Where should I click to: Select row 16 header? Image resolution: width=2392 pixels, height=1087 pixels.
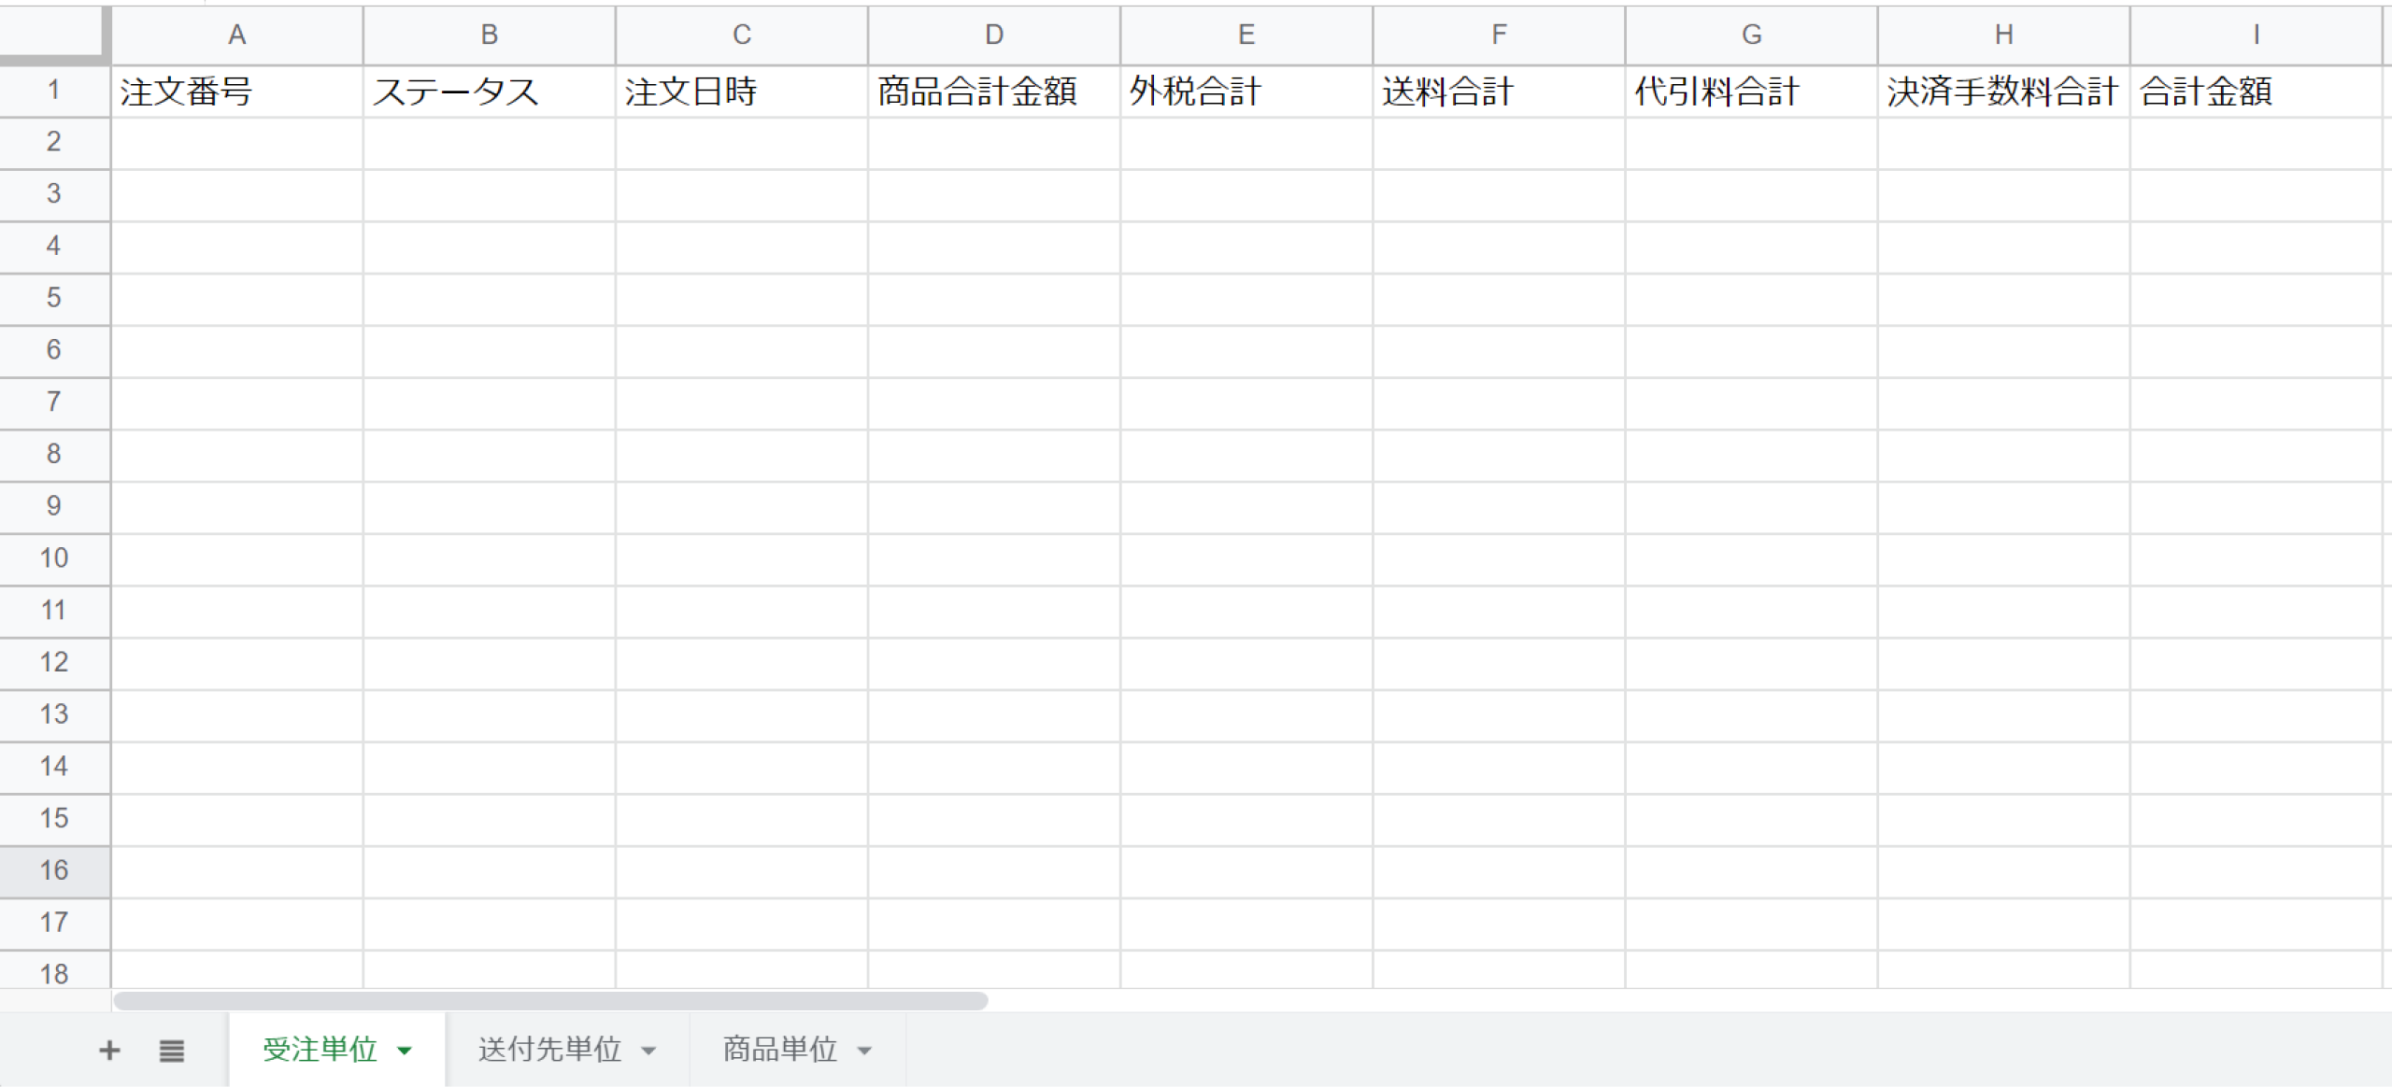pyautogui.click(x=54, y=870)
